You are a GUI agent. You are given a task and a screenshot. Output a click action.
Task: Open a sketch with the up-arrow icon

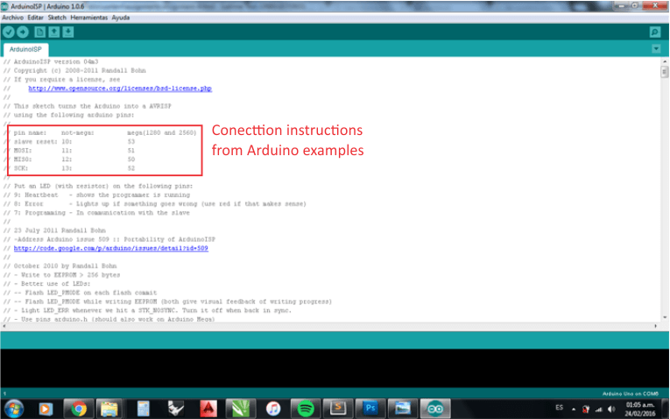point(53,32)
